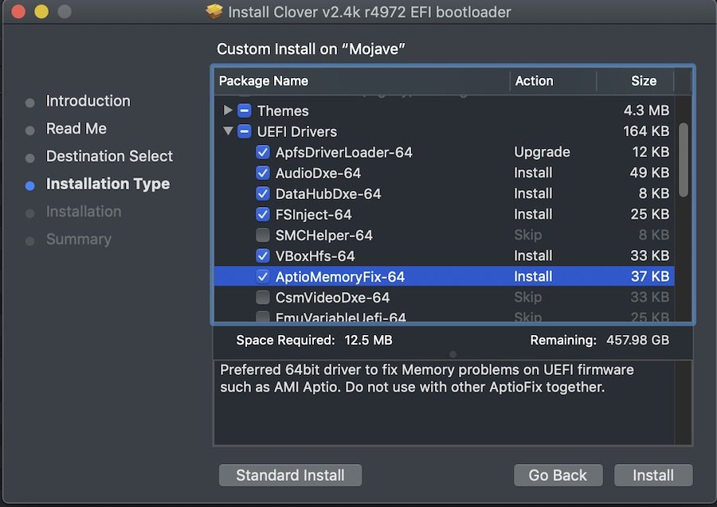The width and height of the screenshot is (717, 507).
Task: Click the Themes row label
Action: (x=283, y=111)
